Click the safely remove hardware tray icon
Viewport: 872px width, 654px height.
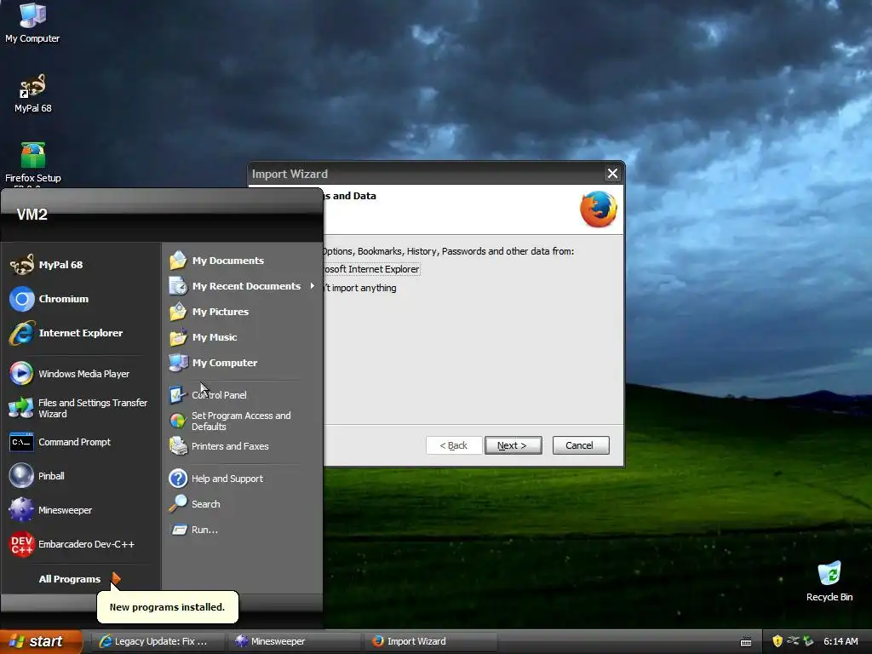click(809, 641)
